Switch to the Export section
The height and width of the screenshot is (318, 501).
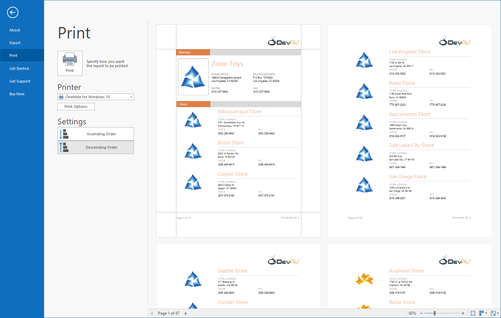click(x=15, y=42)
